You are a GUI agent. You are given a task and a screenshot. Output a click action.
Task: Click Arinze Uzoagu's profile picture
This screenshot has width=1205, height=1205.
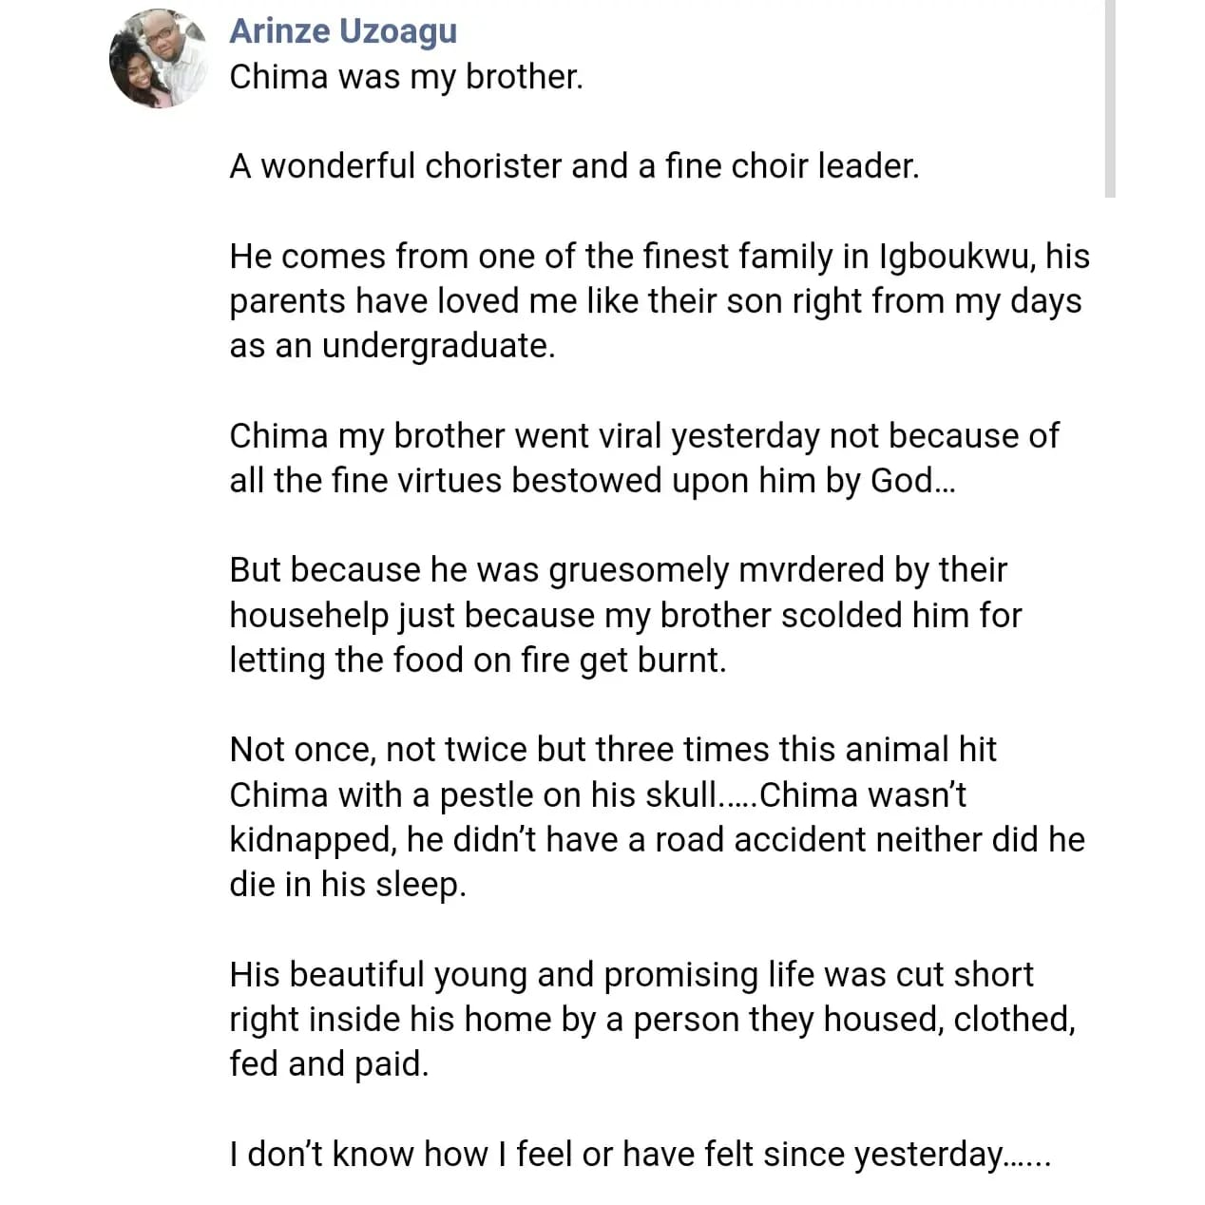click(x=159, y=58)
